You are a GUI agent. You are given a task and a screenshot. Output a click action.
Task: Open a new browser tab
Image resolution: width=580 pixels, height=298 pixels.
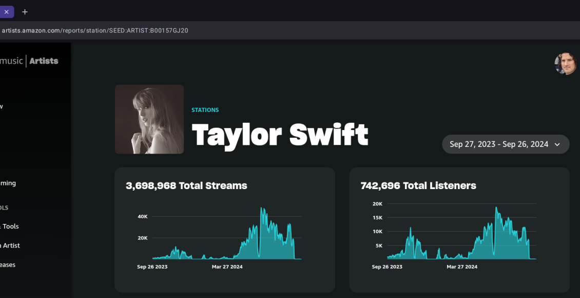click(25, 12)
